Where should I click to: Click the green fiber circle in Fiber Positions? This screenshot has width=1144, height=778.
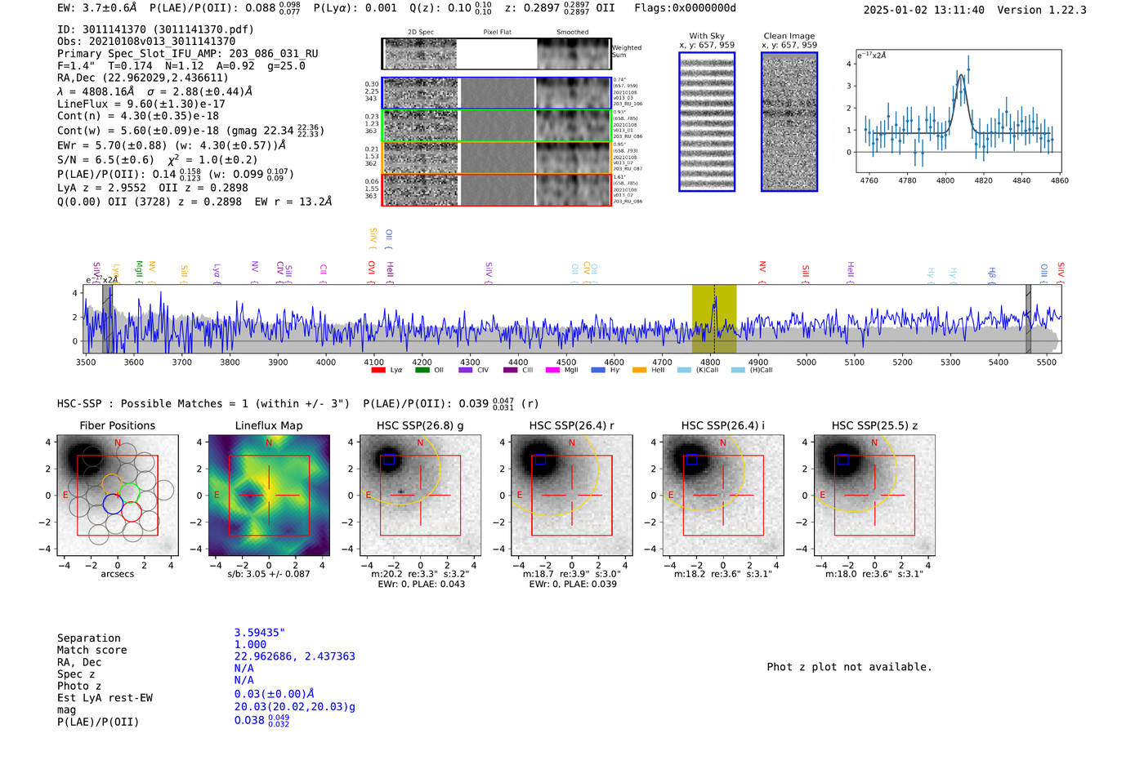pyautogui.click(x=130, y=493)
